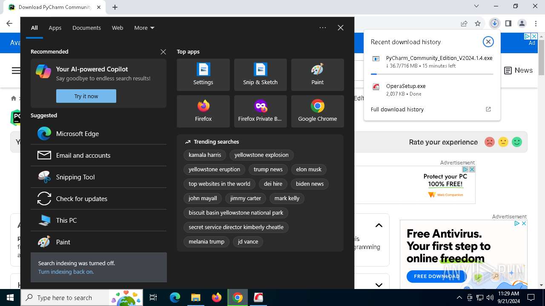The image size is (545, 306).
Task: Click Try it now button
Action: (86, 96)
